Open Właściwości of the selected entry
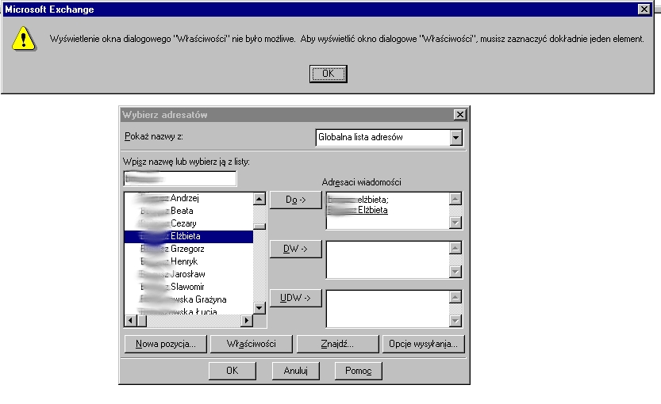Screen dimensions: 661x404 tap(252, 344)
